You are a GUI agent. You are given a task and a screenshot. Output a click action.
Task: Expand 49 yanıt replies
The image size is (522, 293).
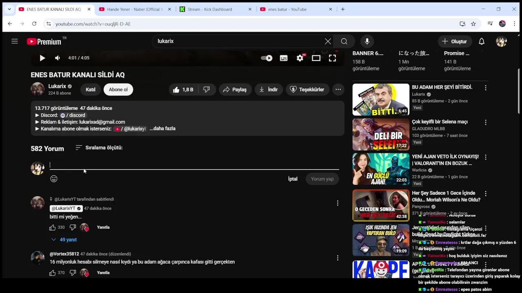[64, 240]
